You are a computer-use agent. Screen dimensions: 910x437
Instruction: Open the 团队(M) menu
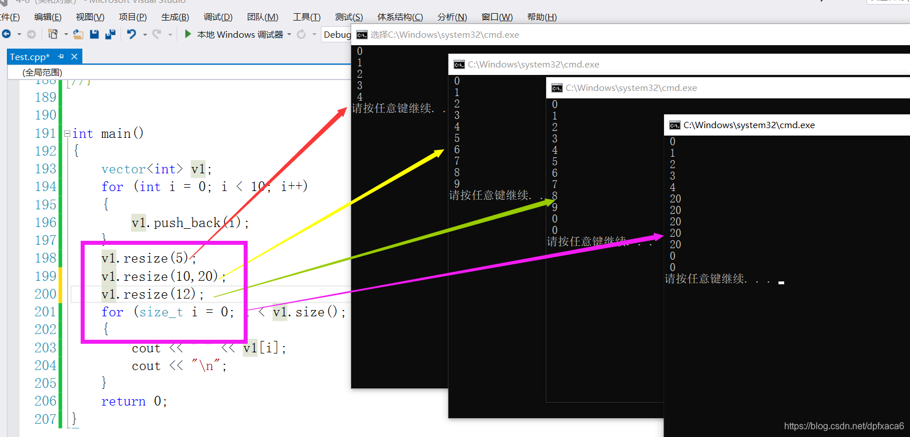pos(263,17)
